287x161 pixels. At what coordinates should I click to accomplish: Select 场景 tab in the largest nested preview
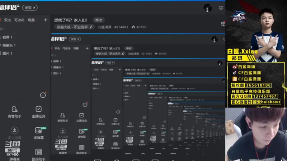76,48
